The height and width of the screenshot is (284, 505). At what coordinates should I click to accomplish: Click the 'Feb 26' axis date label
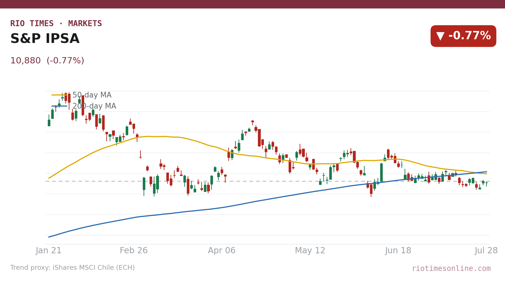[134, 251]
